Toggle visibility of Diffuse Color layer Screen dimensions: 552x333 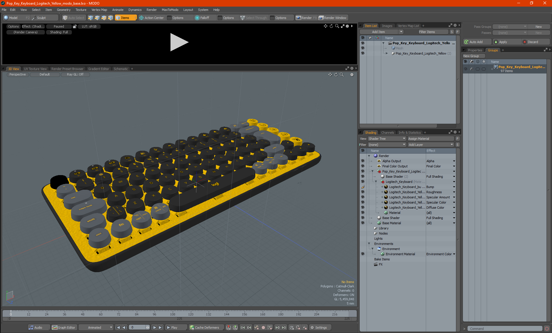(363, 208)
